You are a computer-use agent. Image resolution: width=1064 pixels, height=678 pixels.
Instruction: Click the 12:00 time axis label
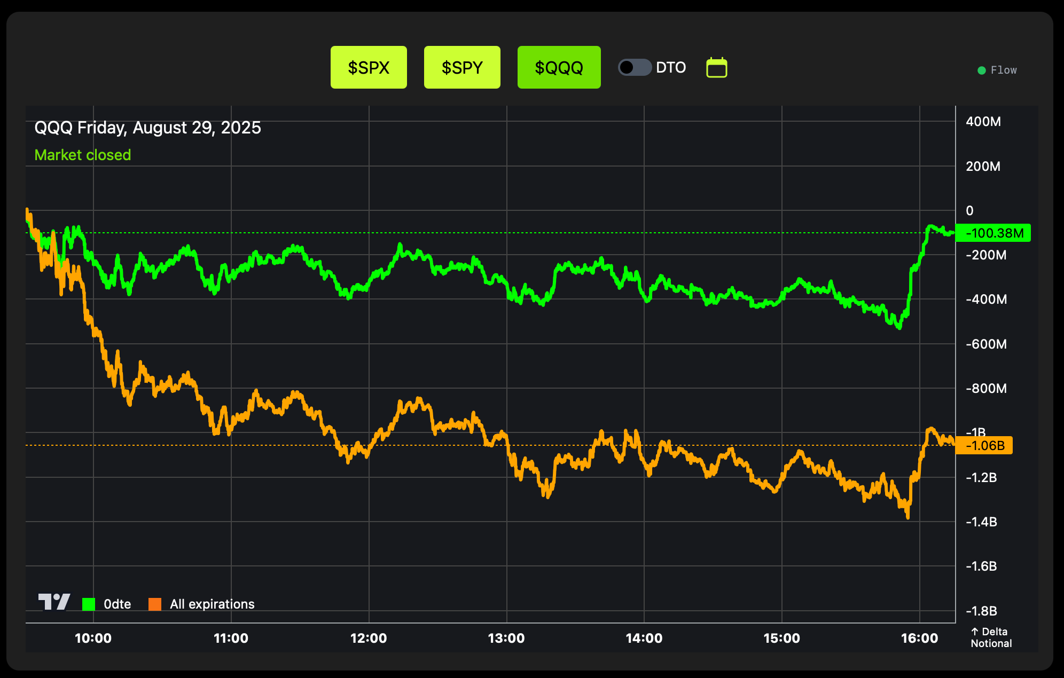[369, 638]
